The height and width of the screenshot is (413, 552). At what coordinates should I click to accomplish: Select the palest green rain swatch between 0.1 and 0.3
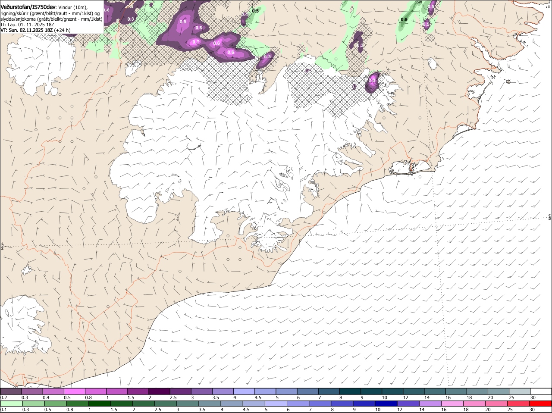tap(12, 404)
